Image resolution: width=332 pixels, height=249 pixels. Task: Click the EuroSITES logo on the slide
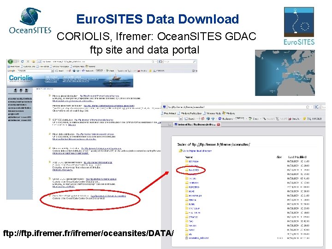pos(299,26)
